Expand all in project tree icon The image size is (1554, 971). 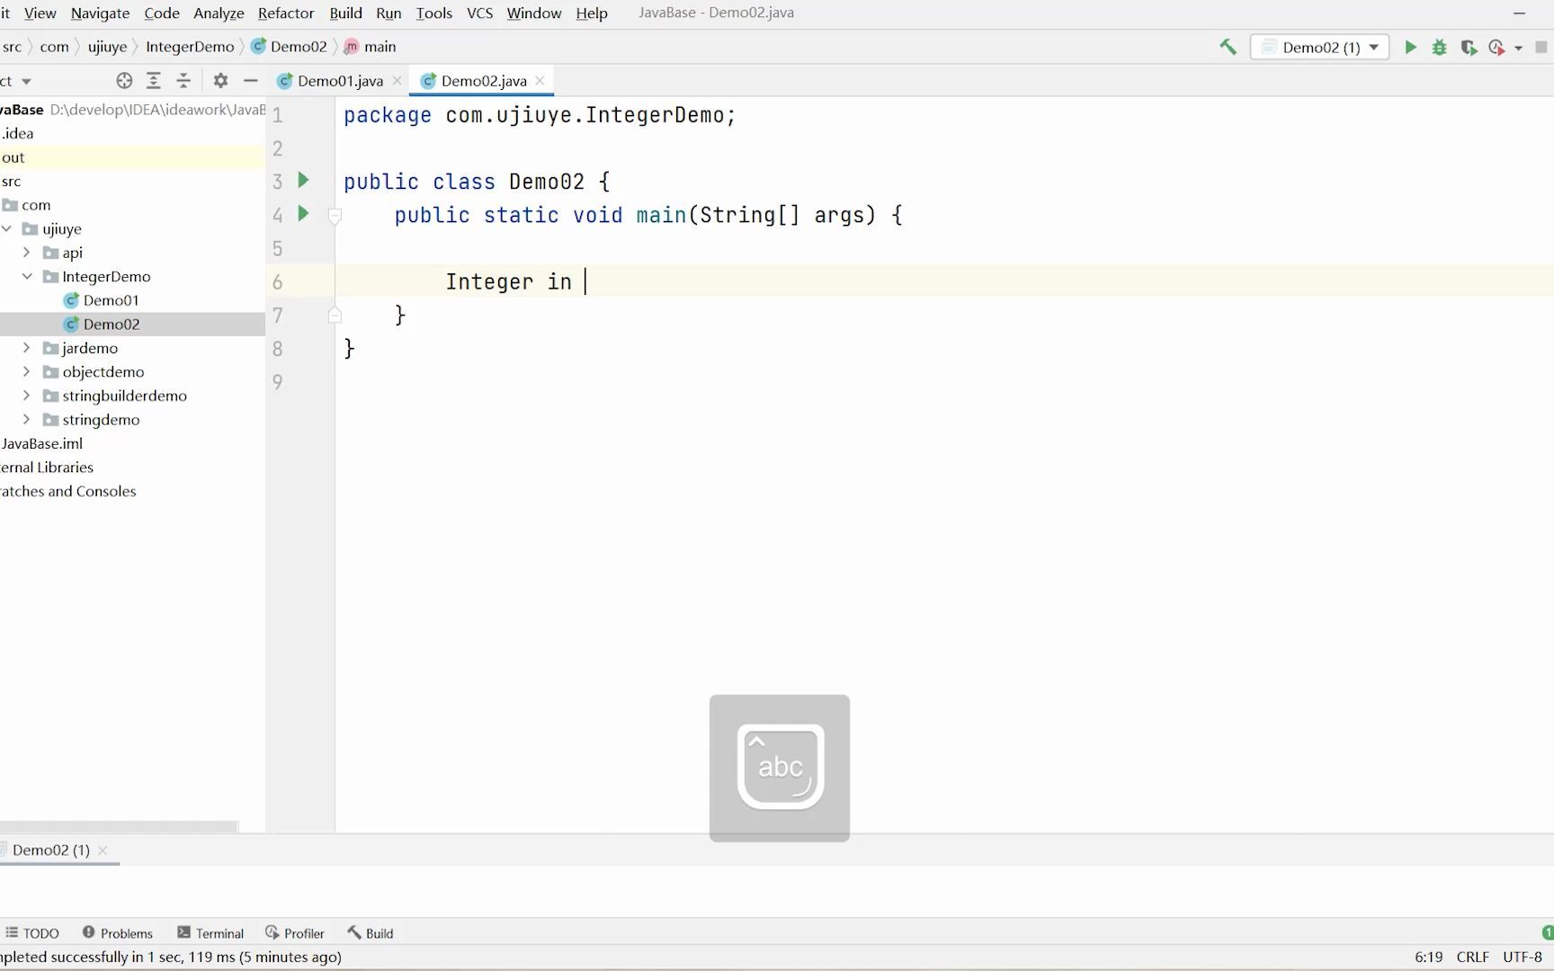(154, 81)
